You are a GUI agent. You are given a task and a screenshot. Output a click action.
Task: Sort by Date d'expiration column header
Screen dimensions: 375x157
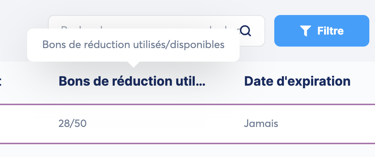tap(297, 81)
